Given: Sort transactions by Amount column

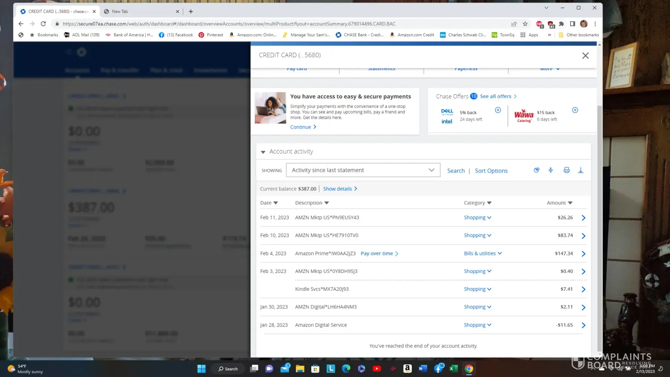Looking at the screenshot, I should [559, 203].
